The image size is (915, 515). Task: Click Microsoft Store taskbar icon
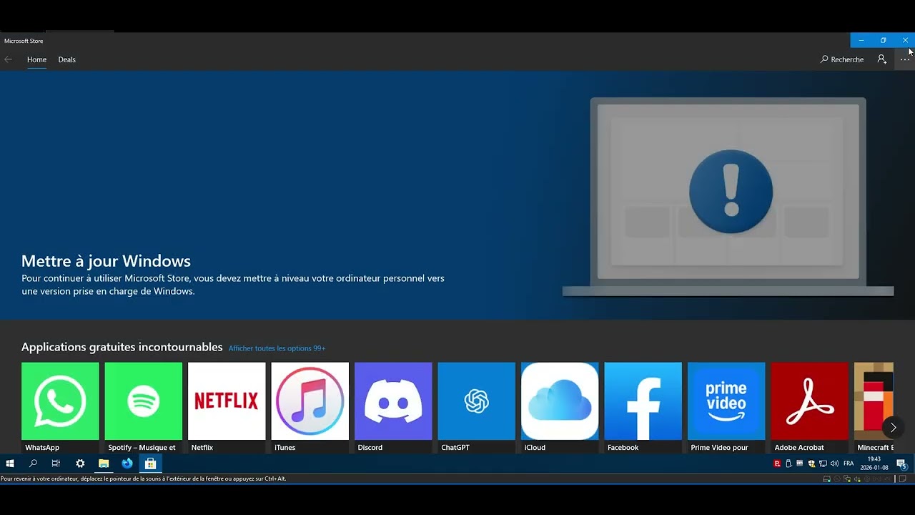[151, 463]
